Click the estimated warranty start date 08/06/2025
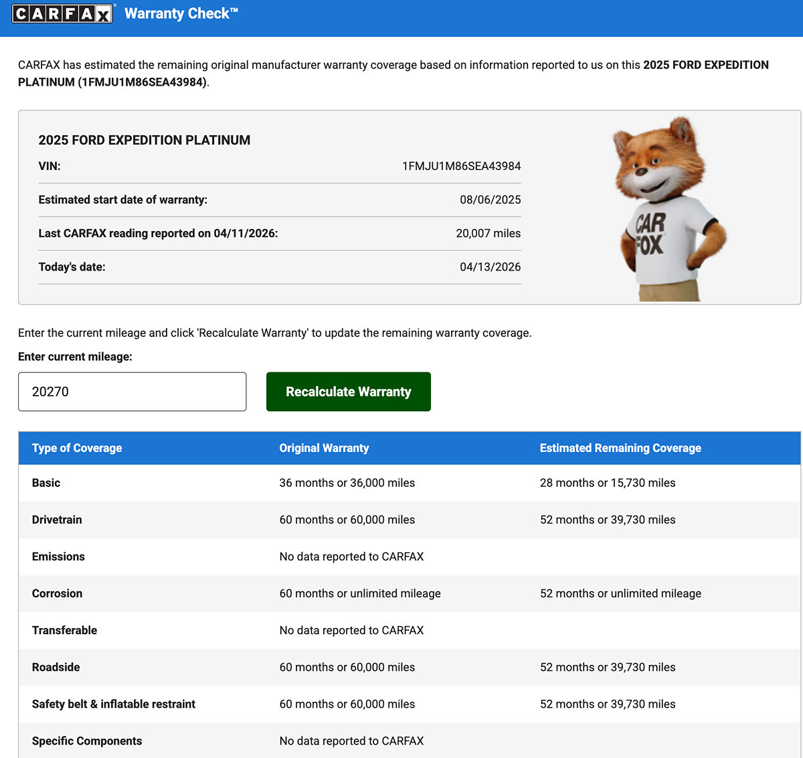Image resolution: width=803 pixels, height=758 pixels. (490, 200)
